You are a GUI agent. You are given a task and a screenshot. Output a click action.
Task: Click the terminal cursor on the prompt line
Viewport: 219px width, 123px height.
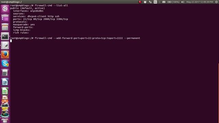[x=11, y=41]
